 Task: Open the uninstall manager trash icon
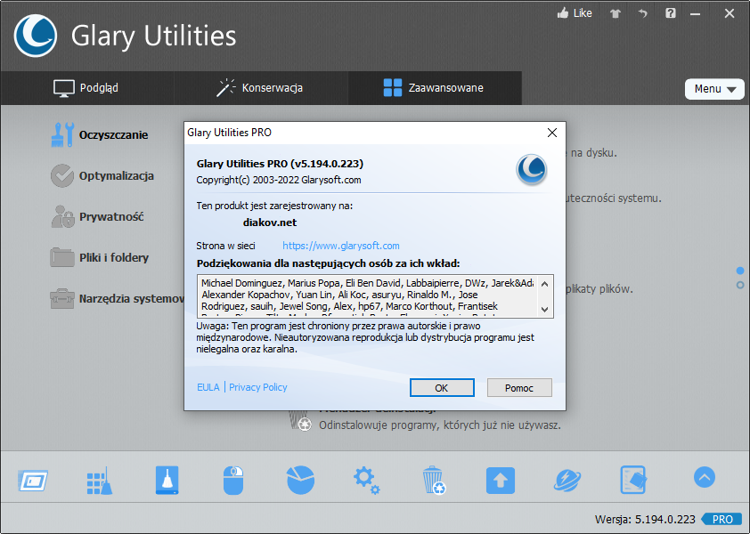434,480
